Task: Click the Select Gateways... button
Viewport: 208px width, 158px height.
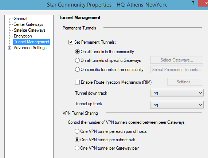Action: coord(177,60)
